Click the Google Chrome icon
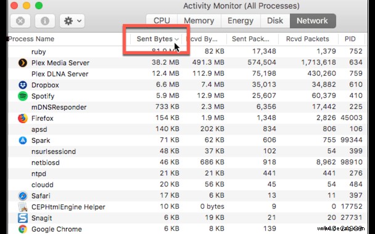The image size is (375, 234). 23,229
